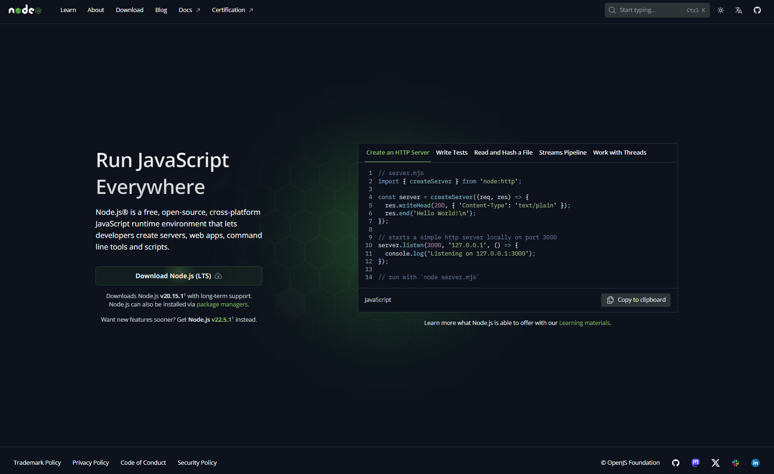Open the Blog menu item

tap(161, 10)
